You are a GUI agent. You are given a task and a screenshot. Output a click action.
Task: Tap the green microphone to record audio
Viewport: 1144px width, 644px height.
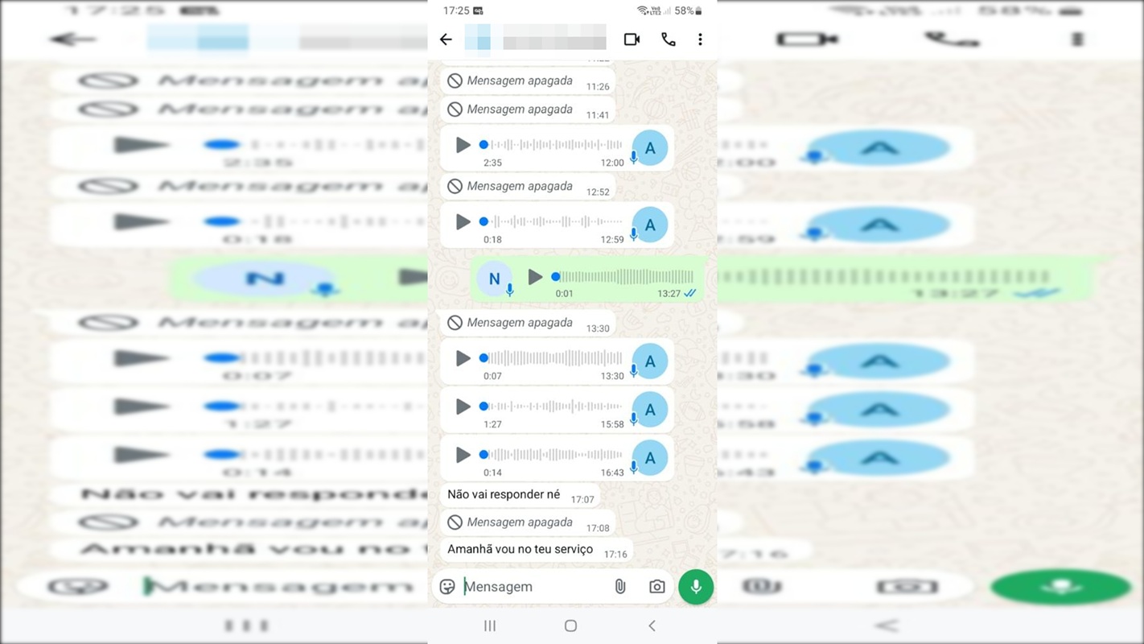click(x=695, y=586)
